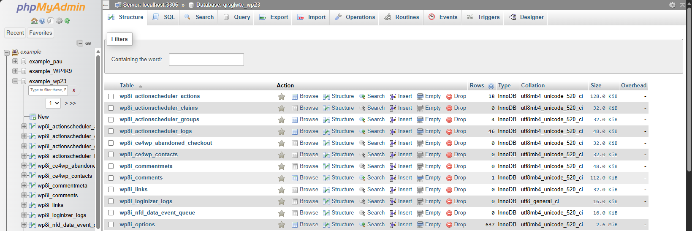The width and height of the screenshot is (692, 231).
Task: Click the Favorites button
Action: point(41,33)
